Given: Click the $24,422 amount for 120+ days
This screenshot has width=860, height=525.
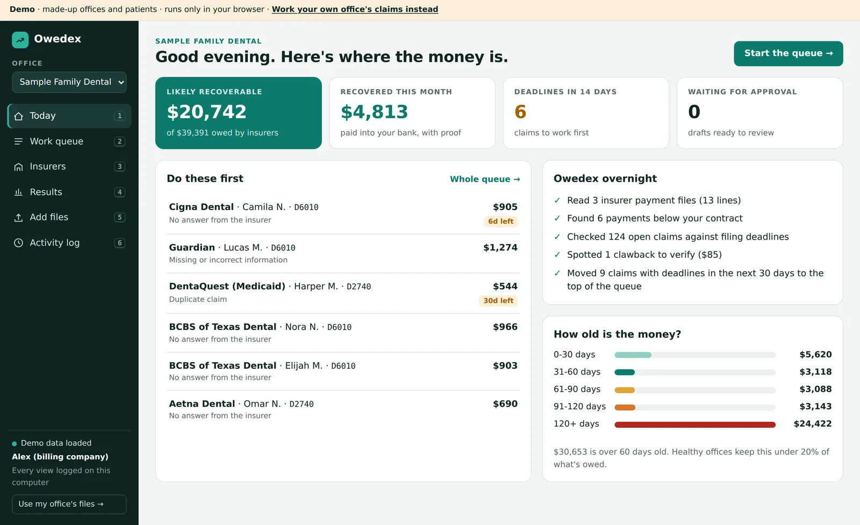Looking at the screenshot, I should pyautogui.click(x=813, y=424).
